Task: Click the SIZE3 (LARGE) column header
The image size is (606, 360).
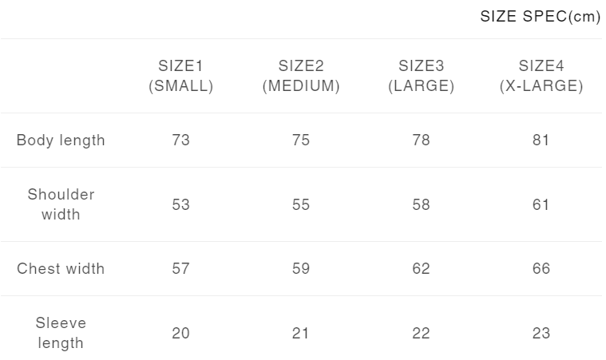Action: point(421,77)
